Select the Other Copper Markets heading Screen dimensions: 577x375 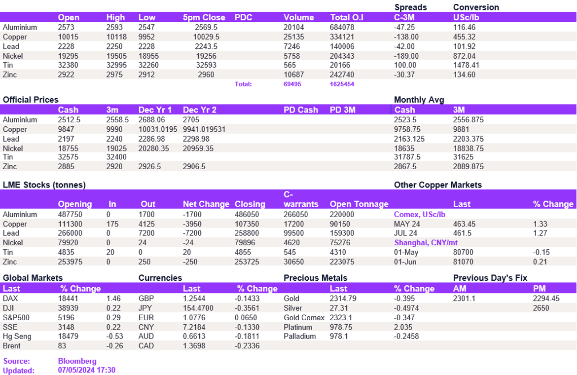pyautogui.click(x=437, y=185)
